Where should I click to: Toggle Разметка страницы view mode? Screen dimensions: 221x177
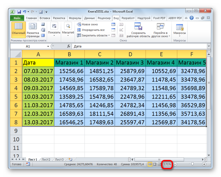[x=33, y=30]
